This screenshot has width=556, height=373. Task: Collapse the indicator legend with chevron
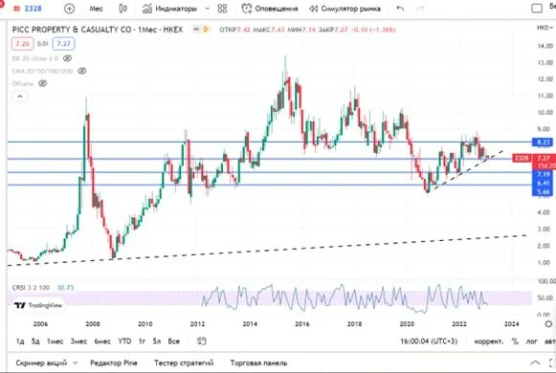tap(20, 97)
